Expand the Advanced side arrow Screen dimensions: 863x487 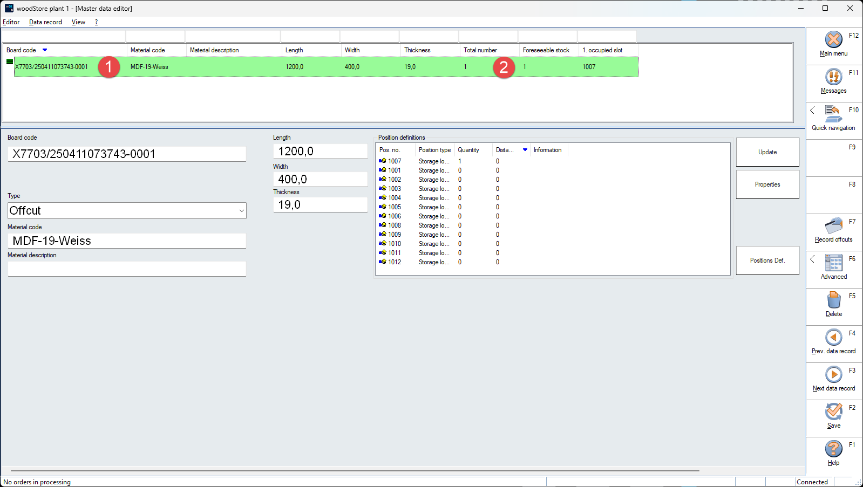[x=812, y=259]
